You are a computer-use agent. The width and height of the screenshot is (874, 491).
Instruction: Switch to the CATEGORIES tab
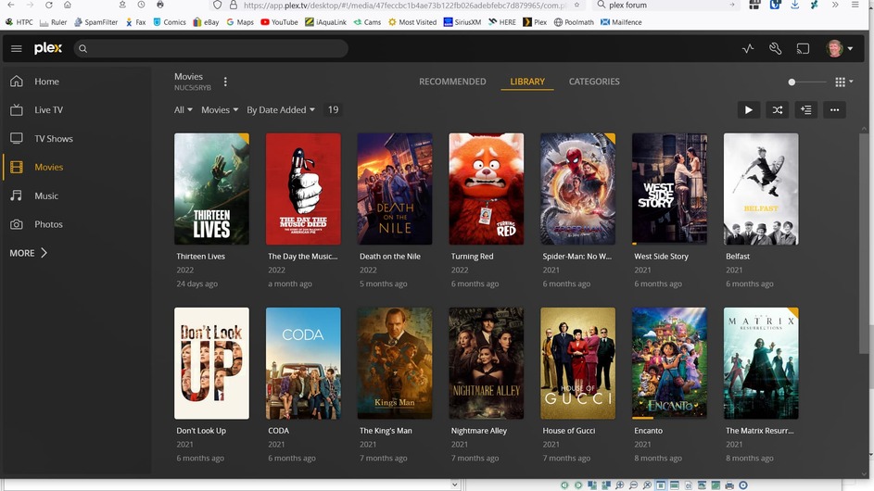(594, 82)
